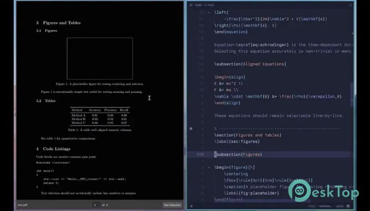Click the git branch 'main' indicator
Image resolution: width=370 pixels, height=211 pixels.
pos(209,5)
